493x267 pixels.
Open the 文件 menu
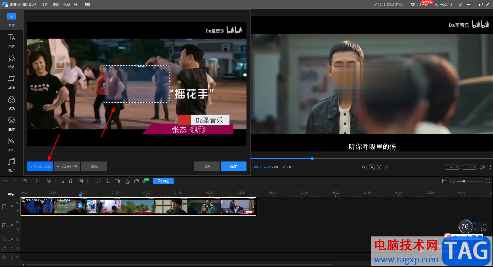(x=45, y=5)
